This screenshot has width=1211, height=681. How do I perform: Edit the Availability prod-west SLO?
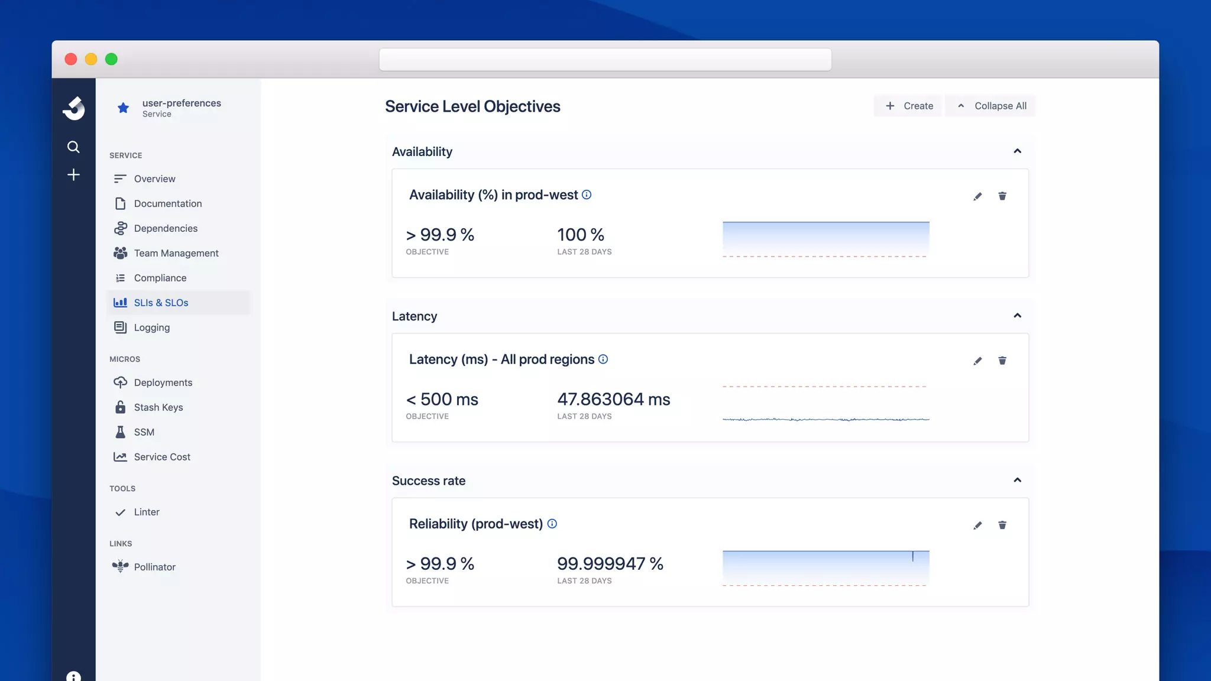[x=977, y=196]
